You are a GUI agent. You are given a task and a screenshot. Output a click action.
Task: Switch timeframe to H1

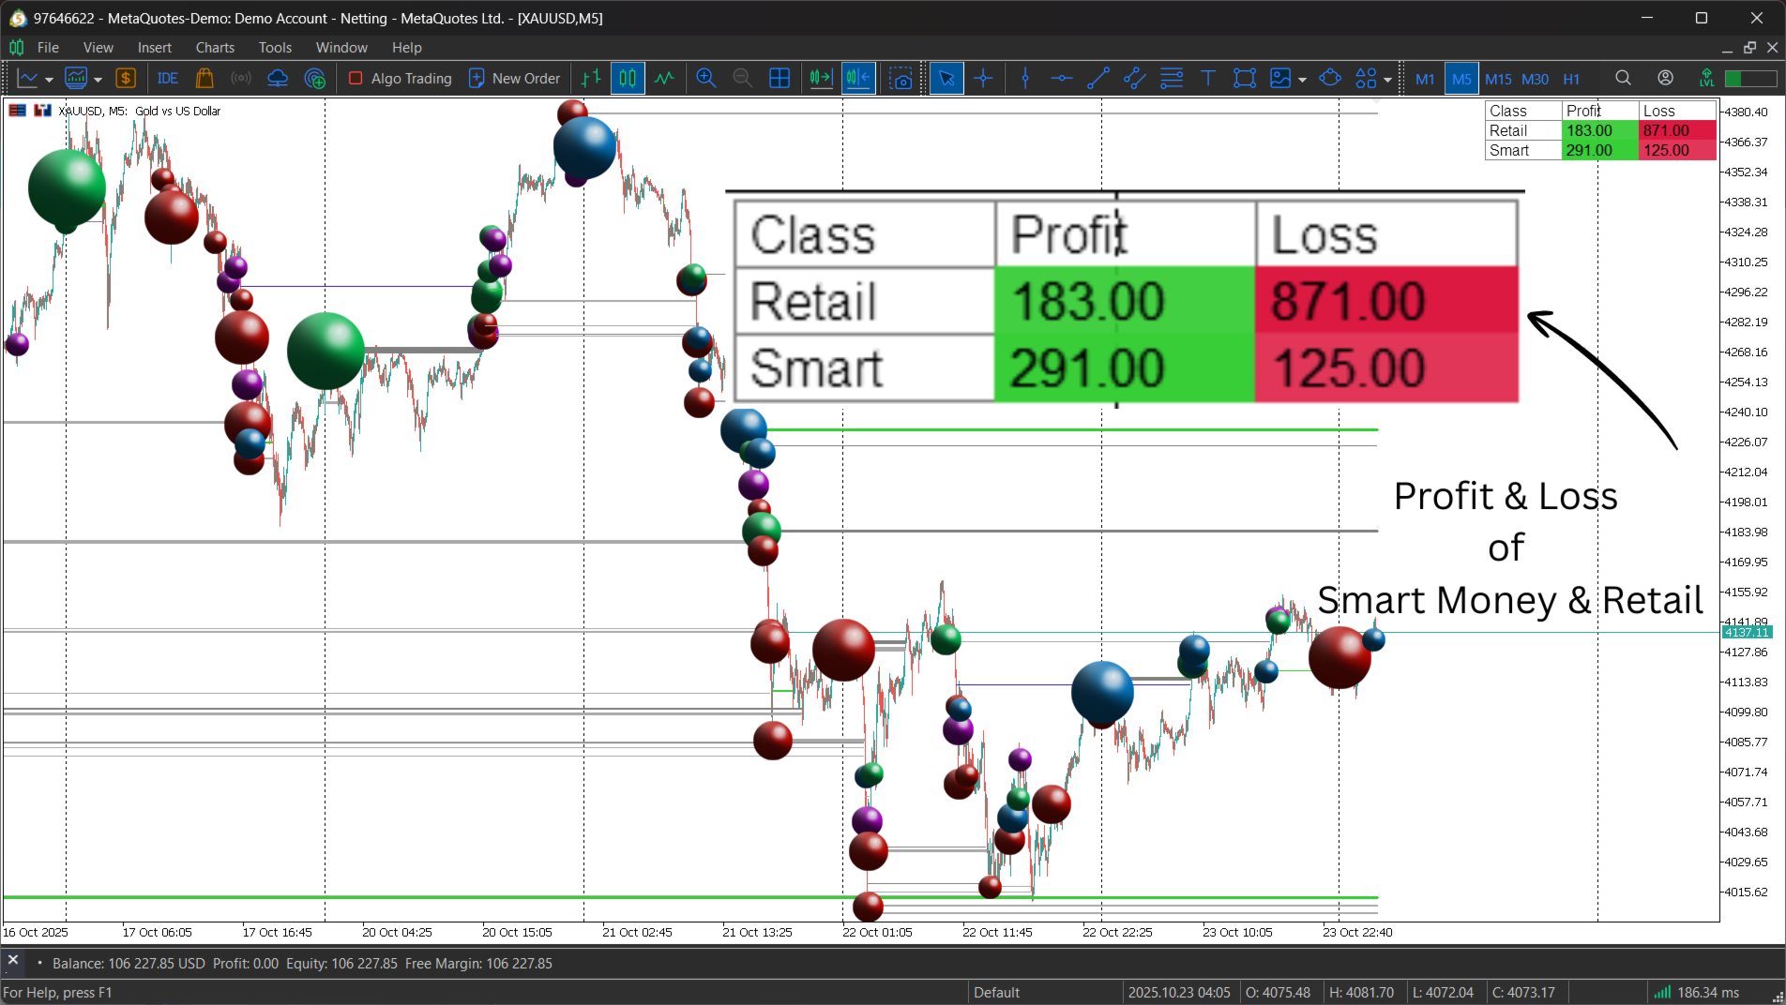(1571, 79)
